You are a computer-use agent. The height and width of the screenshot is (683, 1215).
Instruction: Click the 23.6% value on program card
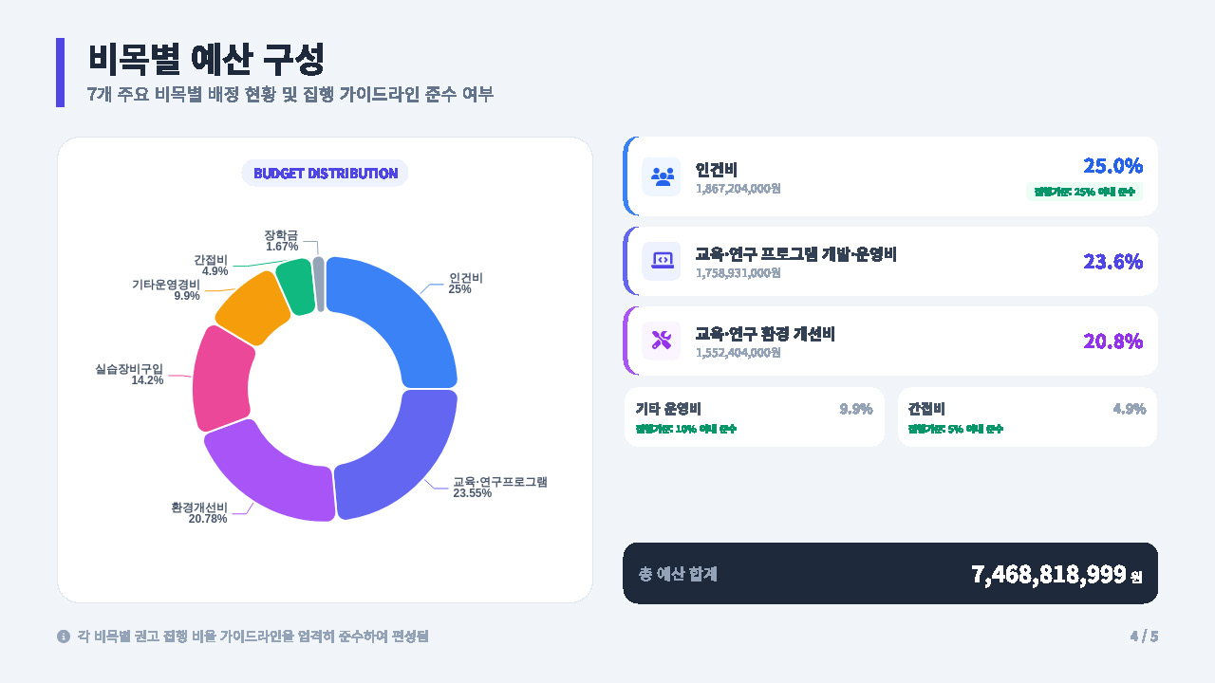pyautogui.click(x=1112, y=262)
